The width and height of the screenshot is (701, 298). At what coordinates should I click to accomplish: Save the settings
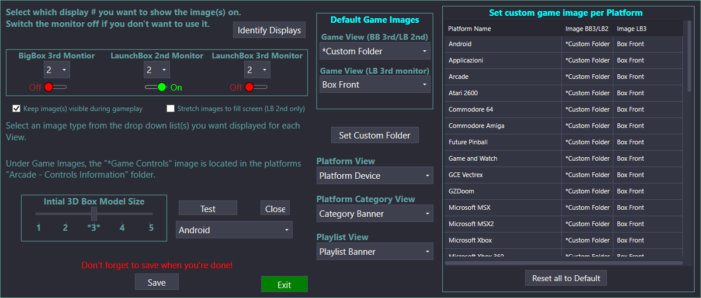(x=157, y=282)
